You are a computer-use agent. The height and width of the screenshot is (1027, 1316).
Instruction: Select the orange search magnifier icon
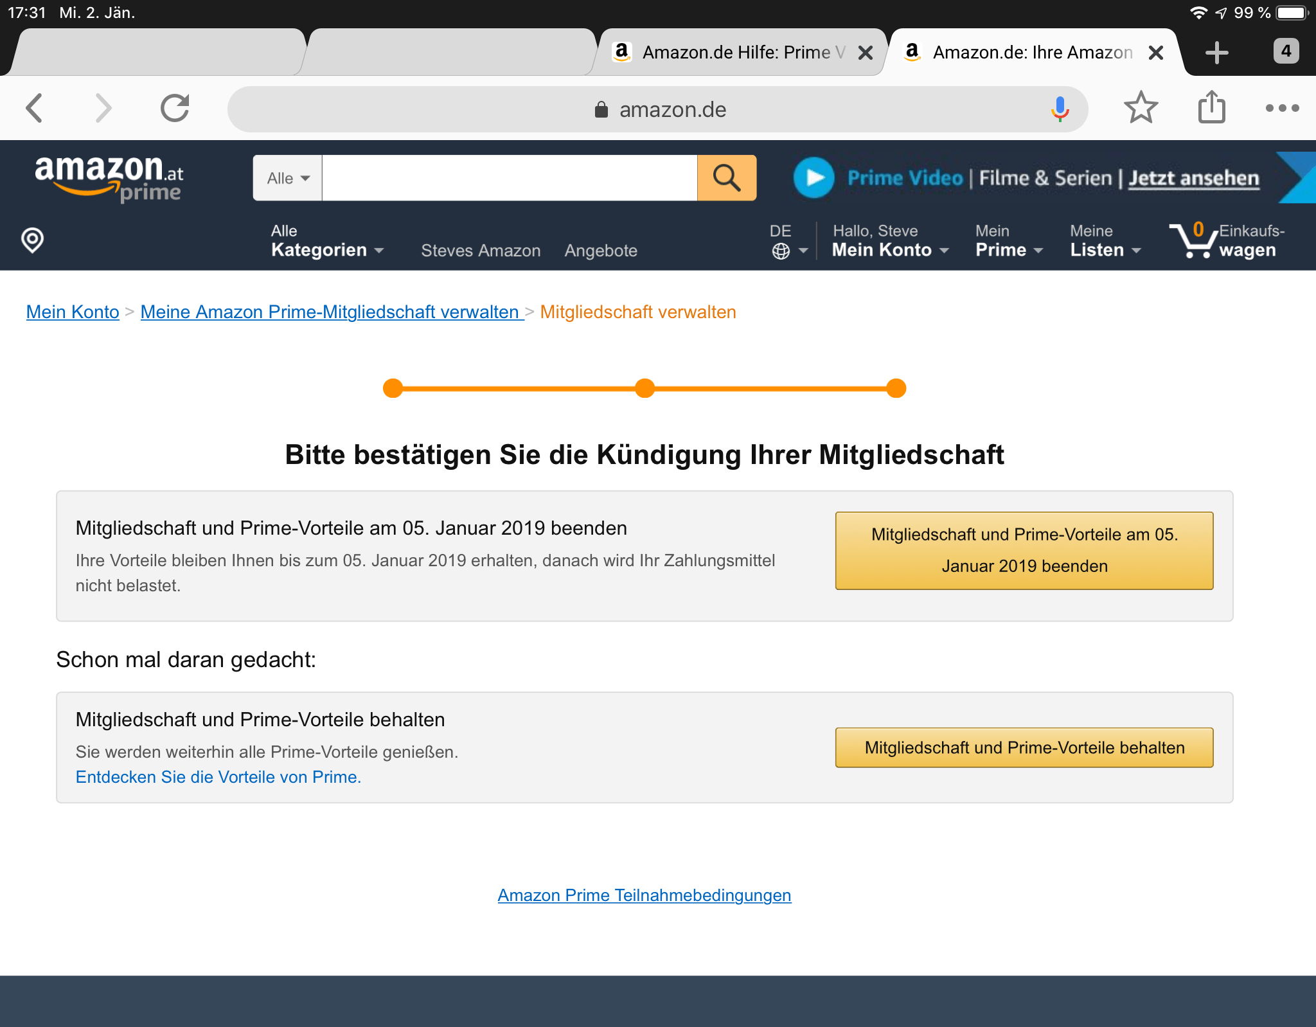coord(726,178)
